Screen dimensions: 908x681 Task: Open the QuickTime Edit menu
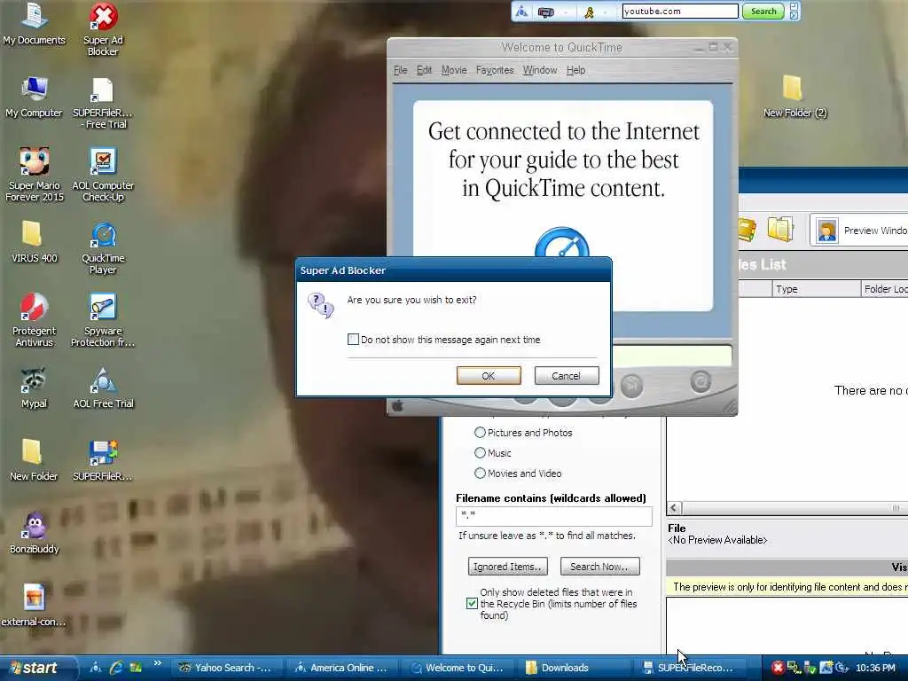pos(424,70)
